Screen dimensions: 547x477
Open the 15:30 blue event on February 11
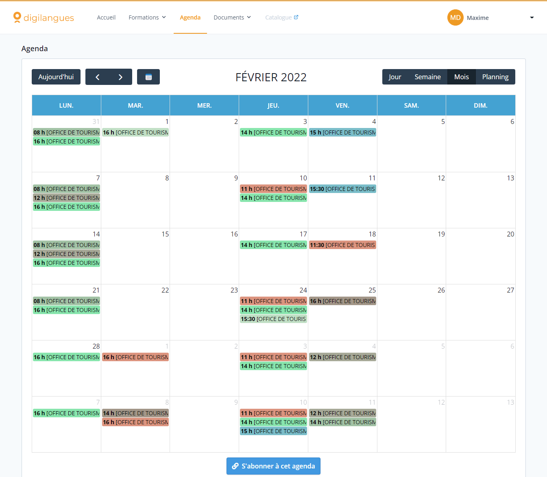(342, 189)
